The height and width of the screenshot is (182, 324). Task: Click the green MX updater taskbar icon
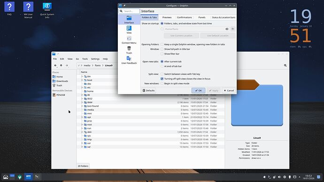(20, 177)
